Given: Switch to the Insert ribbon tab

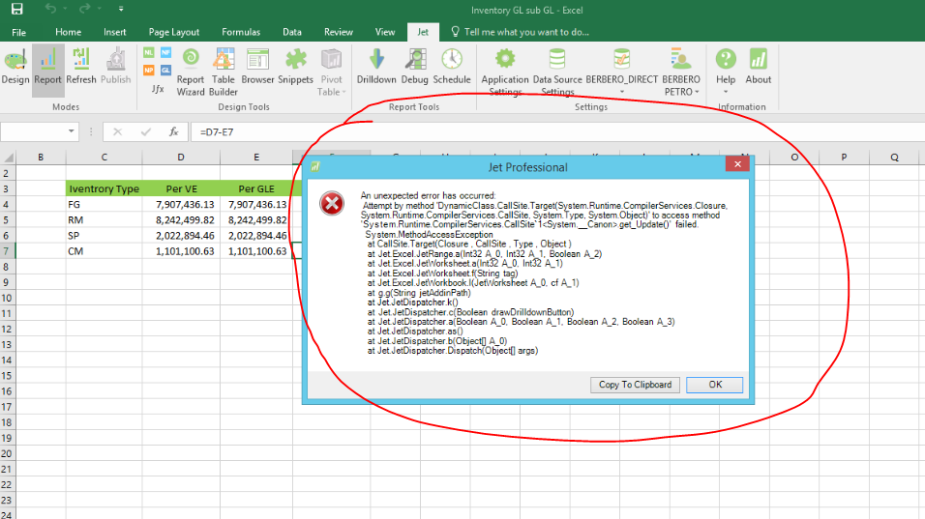Looking at the screenshot, I should click(x=114, y=33).
